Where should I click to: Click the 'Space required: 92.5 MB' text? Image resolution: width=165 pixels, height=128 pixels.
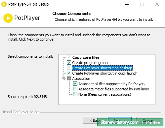[x=27, y=97]
